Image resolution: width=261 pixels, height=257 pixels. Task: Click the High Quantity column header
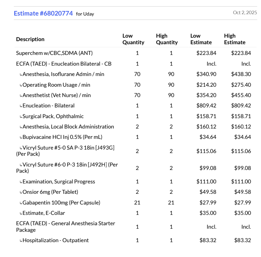(x=167, y=39)
